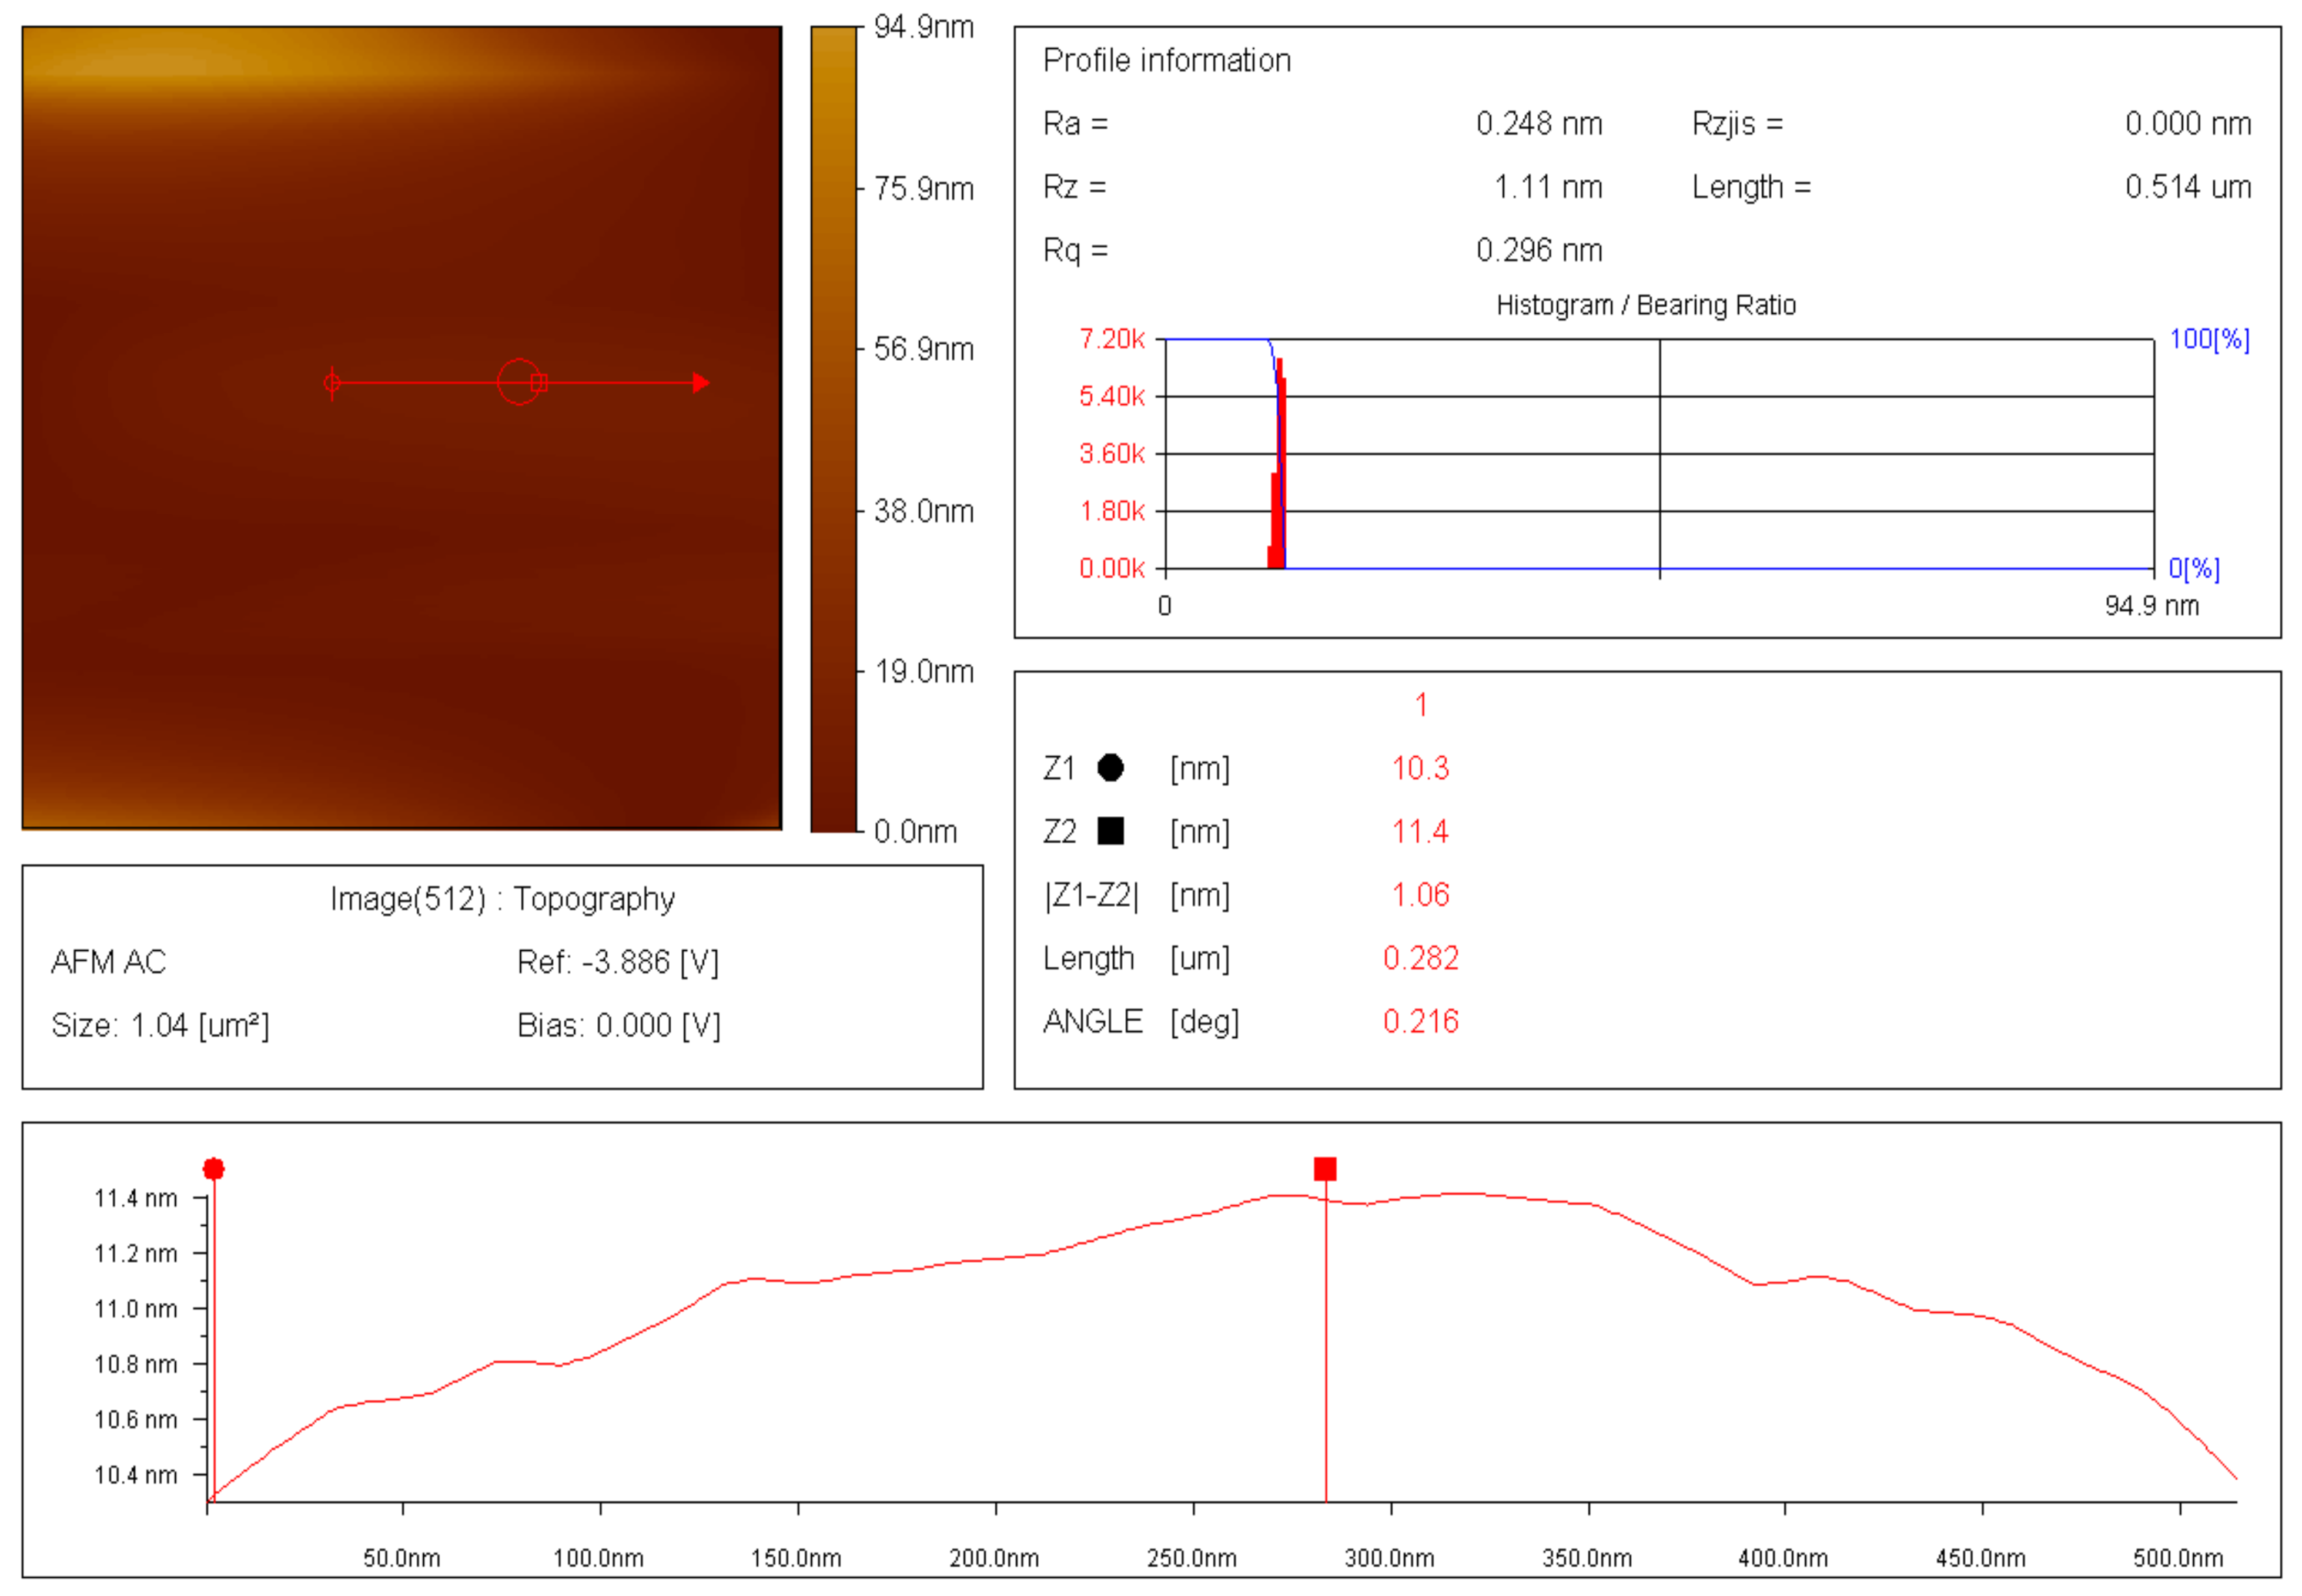Click the Image(512) : Topography heading

click(502, 899)
